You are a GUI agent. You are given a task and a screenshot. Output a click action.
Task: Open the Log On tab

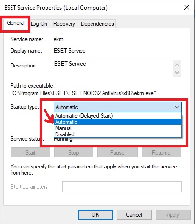(x=39, y=24)
